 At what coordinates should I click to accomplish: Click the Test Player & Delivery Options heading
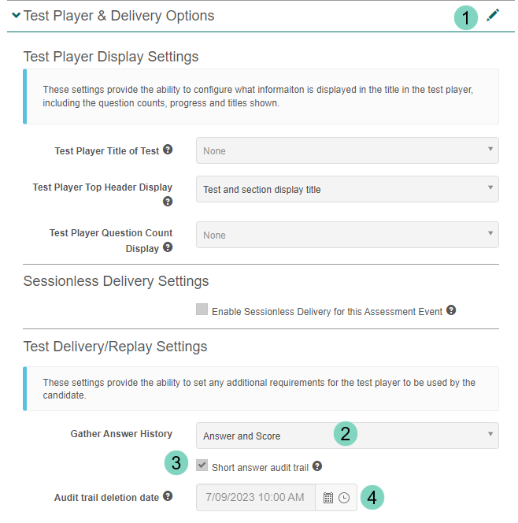pyautogui.click(x=119, y=15)
